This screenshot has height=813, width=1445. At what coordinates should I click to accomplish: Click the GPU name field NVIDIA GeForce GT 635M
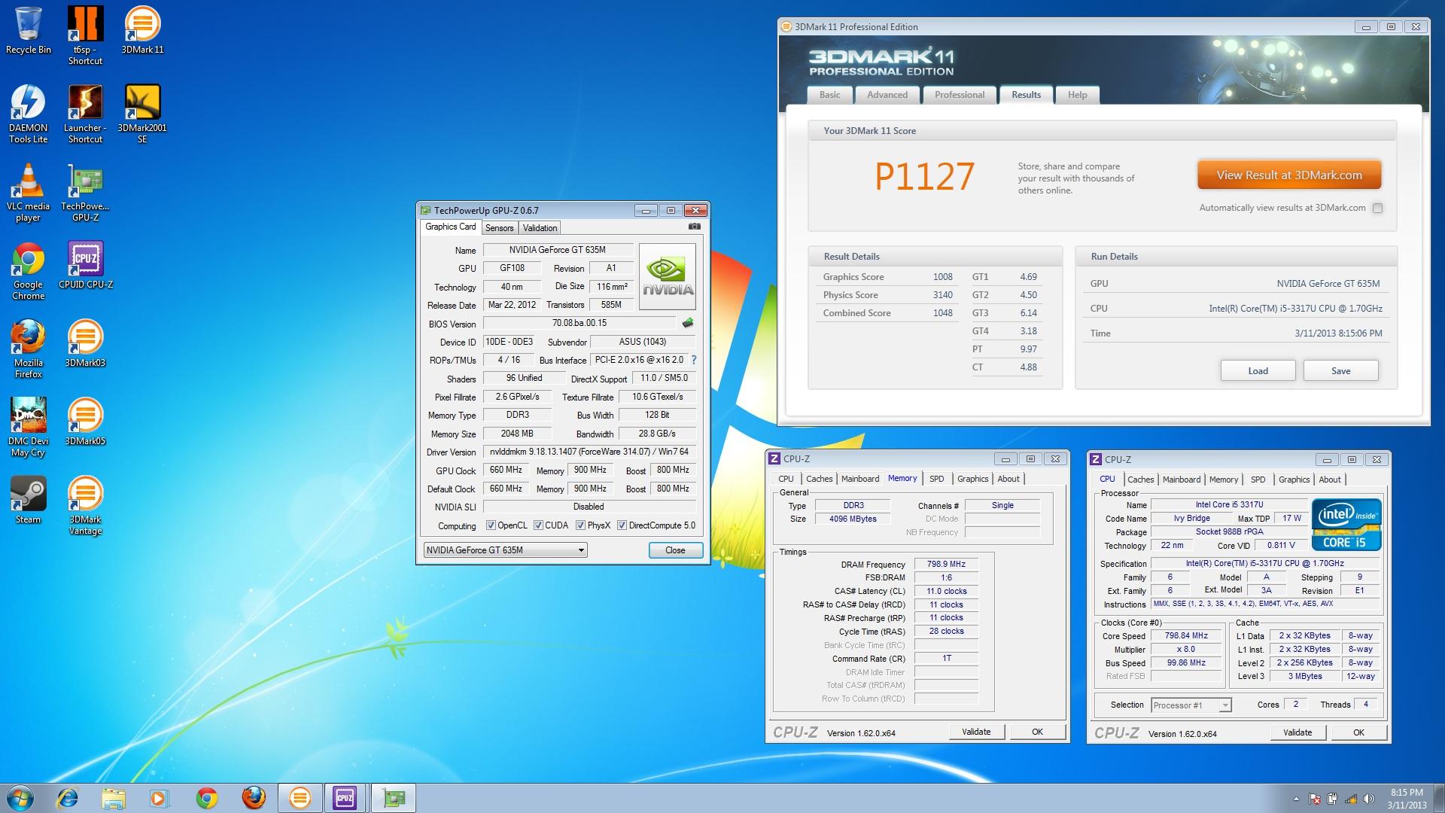pos(557,250)
